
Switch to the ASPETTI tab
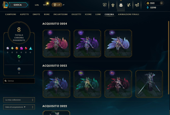click(x=24, y=14)
